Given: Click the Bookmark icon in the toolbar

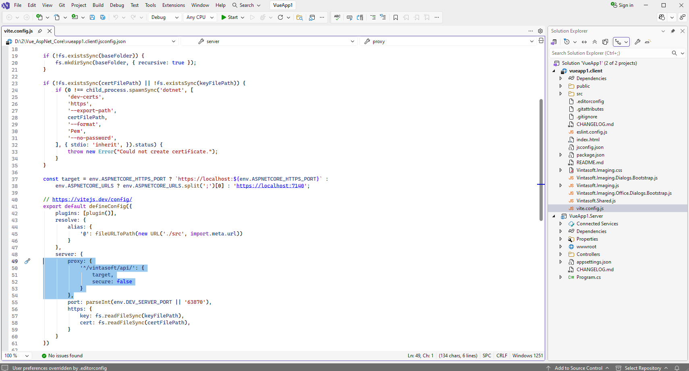Looking at the screenshot, I should click(x=396, y=17).
